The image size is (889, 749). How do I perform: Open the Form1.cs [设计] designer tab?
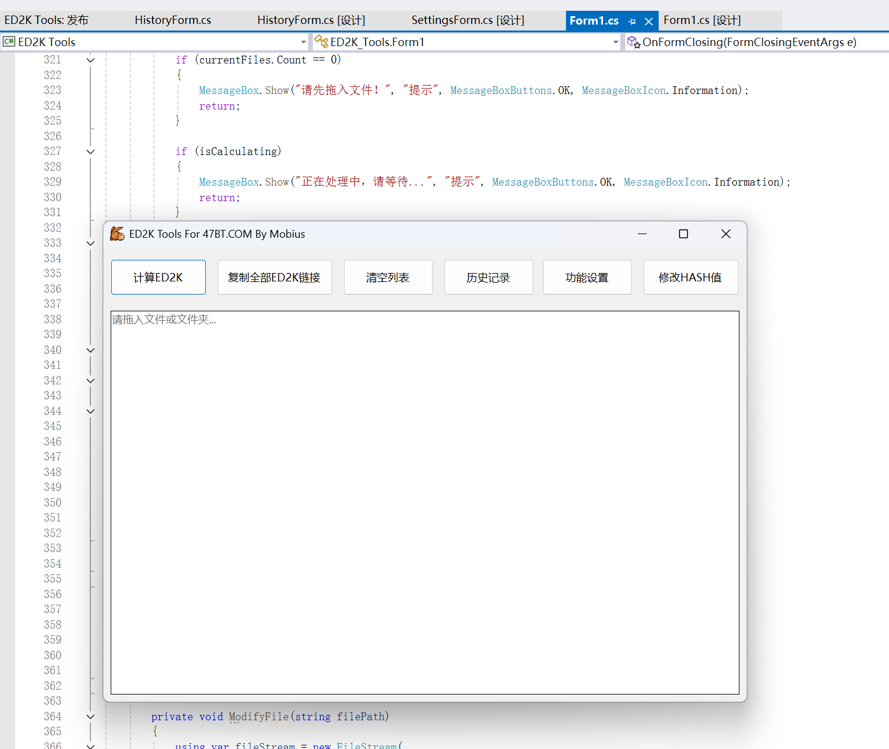point(702,20)
